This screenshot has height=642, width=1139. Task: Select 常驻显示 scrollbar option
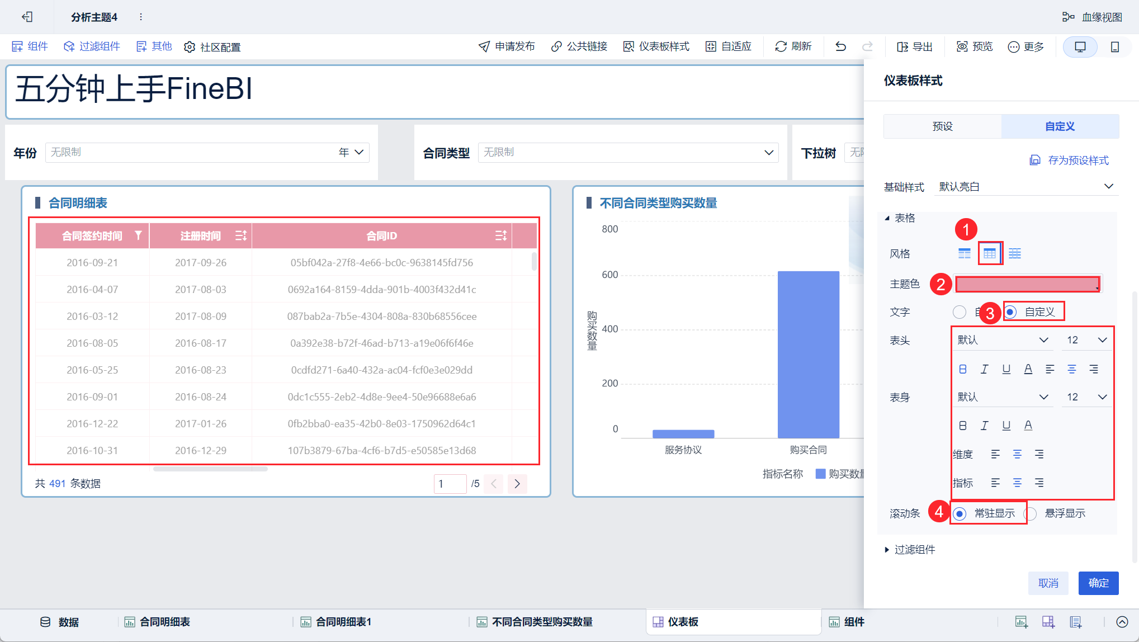[x=960, y=513]
